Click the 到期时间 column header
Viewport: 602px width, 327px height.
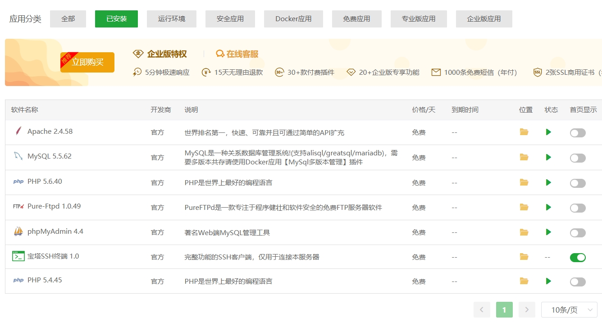click(465, 110)
